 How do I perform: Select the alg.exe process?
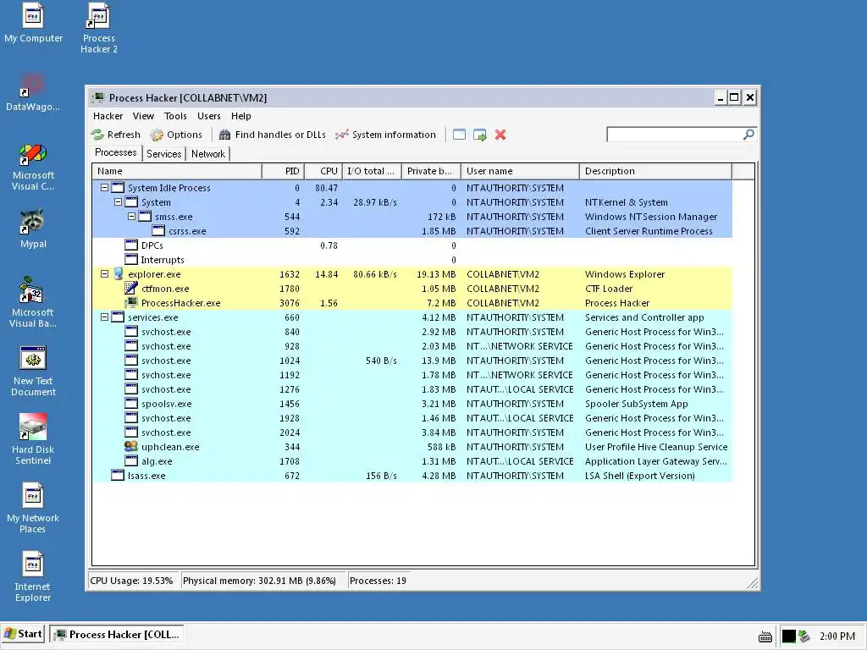(412, 461)
